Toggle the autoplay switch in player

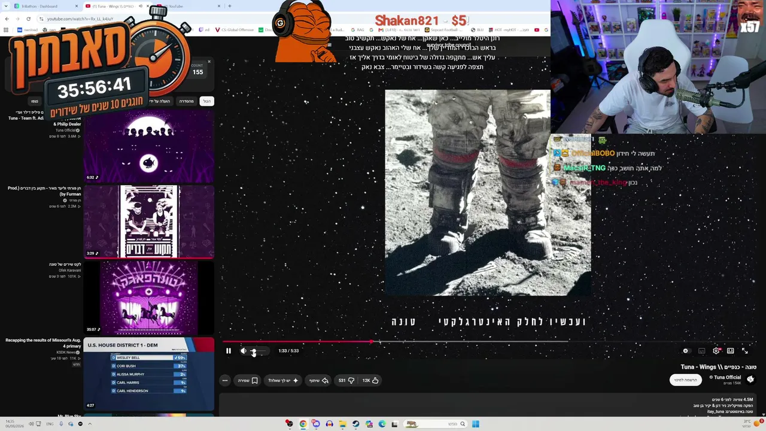tap(686, 351)
